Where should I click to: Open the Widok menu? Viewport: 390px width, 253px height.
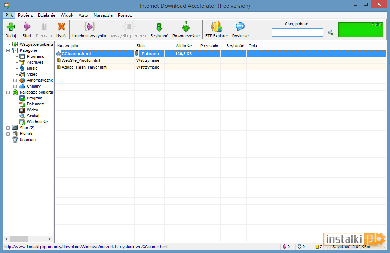coord(67,15)
